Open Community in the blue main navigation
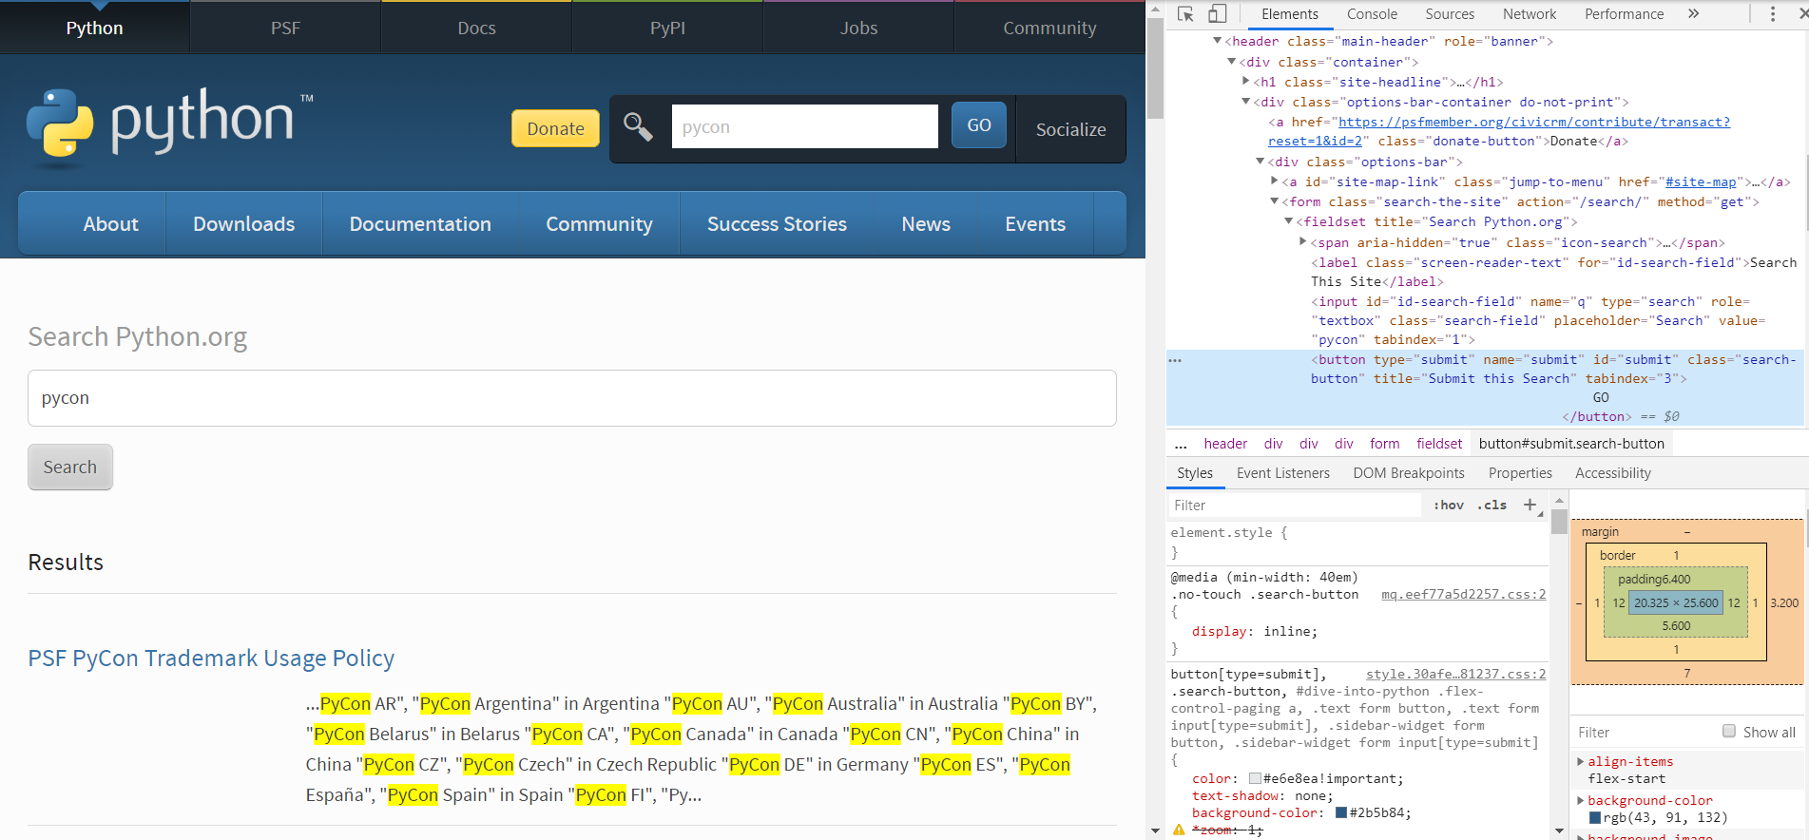The width and height of the screenshot is (1809, 840). (x=599, y=224)
